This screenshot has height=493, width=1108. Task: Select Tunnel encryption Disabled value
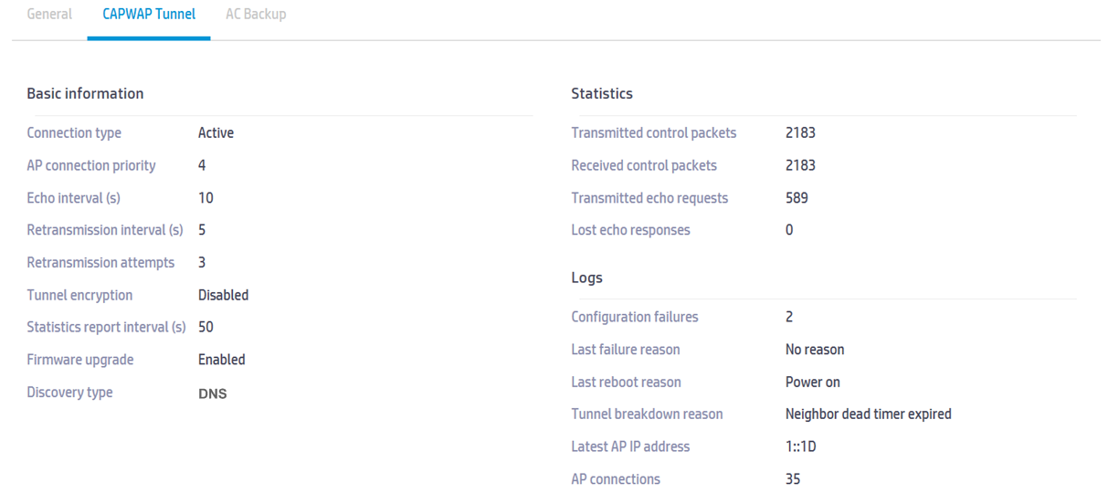223,295
